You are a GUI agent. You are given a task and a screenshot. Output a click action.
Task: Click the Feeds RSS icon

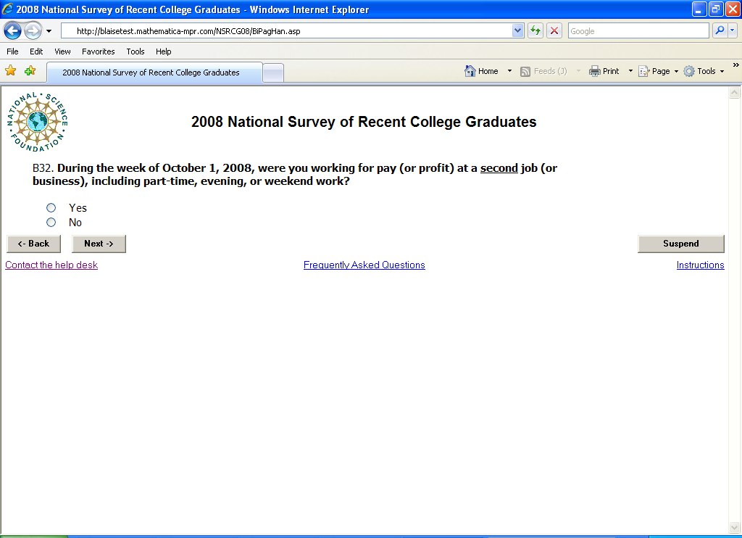(x=525, y=72)
